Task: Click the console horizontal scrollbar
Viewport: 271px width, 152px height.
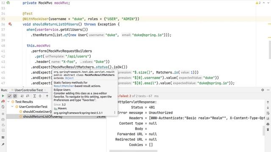Action: click(133, 151)
